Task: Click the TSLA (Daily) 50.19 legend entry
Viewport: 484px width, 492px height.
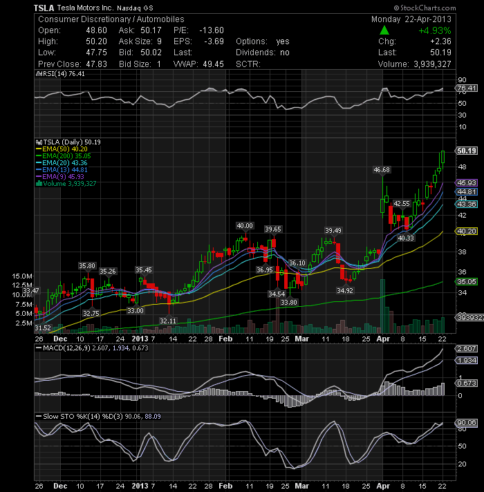Action: click(72, 142)
